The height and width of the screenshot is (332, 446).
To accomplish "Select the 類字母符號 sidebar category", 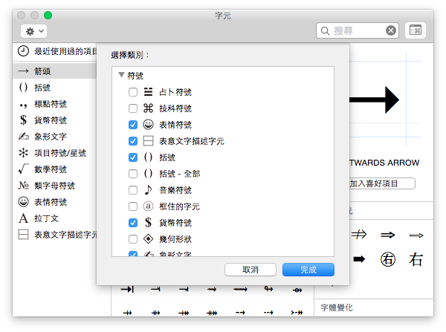I will (x=55, y=186).
